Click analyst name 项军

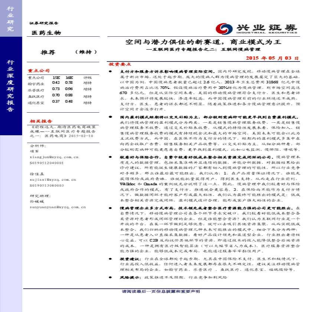[34, 151]
